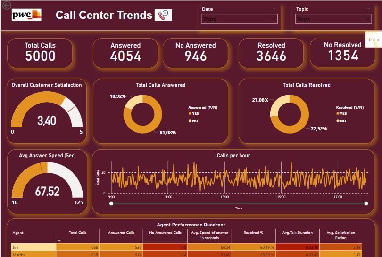Viewport: 382px width, 257px height.
Task: Click the small chevron above Date slicer
Action: click(x=274, y=8)
